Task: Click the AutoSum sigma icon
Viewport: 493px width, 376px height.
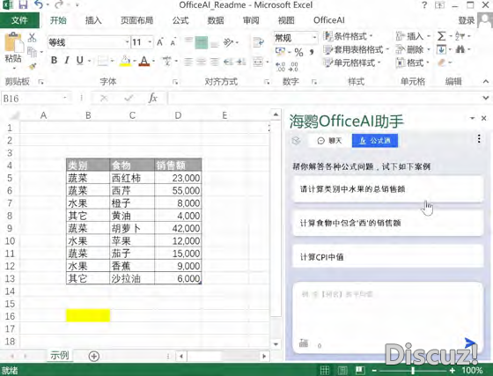Action: pos(441,36)
